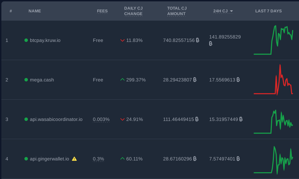This screenshot has width=299, height=179.
Task: Click the 0.3% fee for gingerwallet
Action: point(98,159)
